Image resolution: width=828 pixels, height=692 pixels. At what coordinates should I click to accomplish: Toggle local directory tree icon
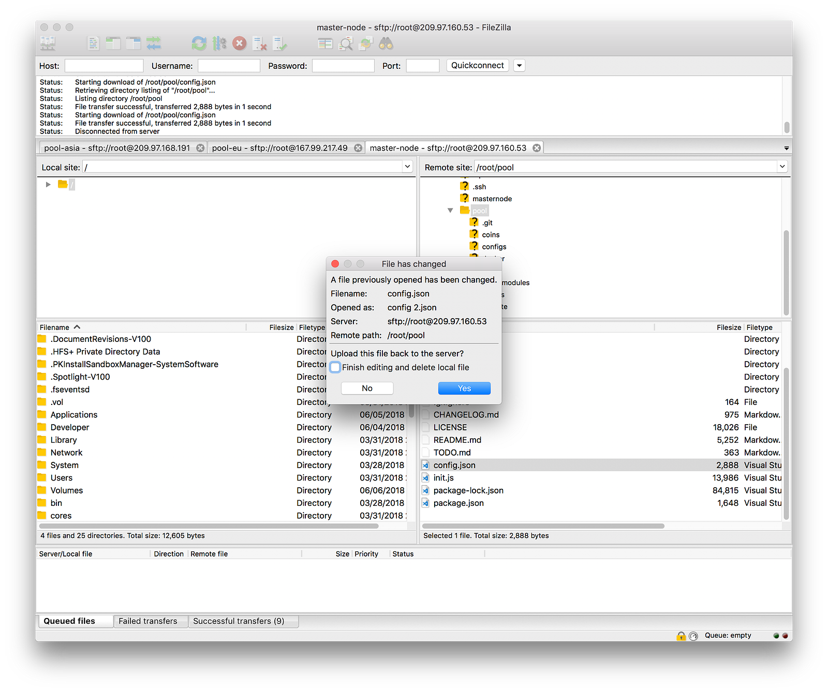click(113, 43)
